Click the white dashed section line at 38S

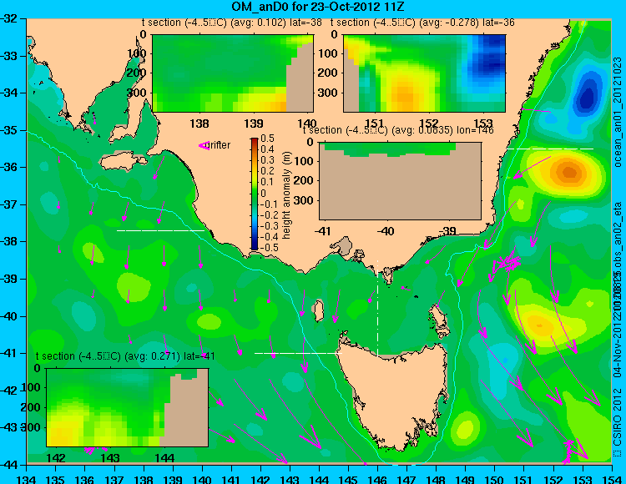[x=160, y=230]
